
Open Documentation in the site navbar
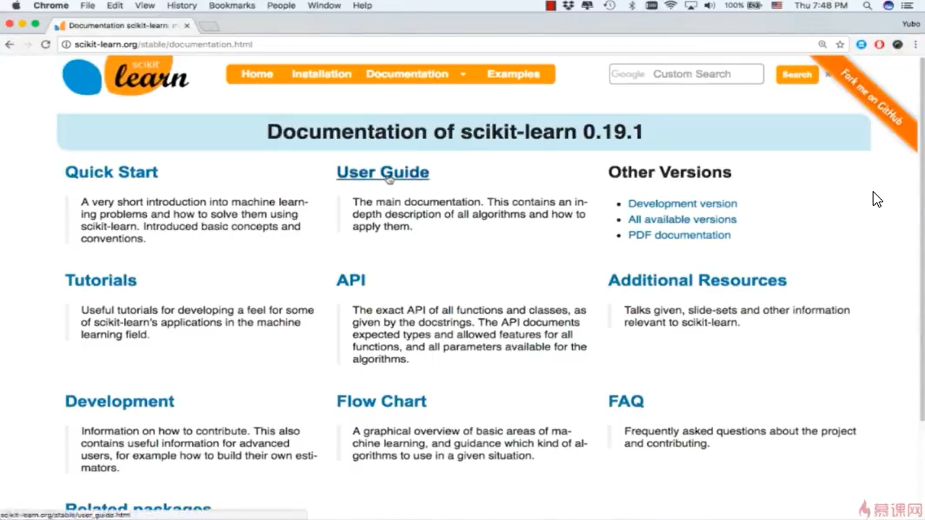tap(407, 74)
